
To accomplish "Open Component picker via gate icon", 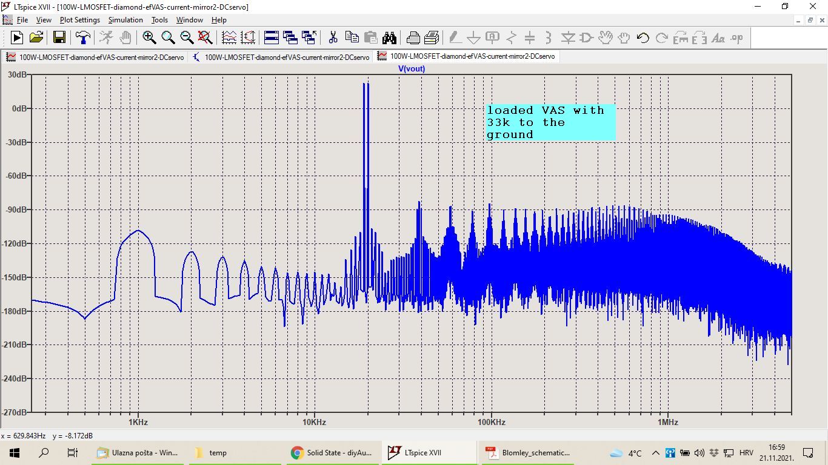I will pos(586,38).
